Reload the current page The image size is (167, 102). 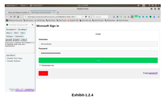click(14, 17)
